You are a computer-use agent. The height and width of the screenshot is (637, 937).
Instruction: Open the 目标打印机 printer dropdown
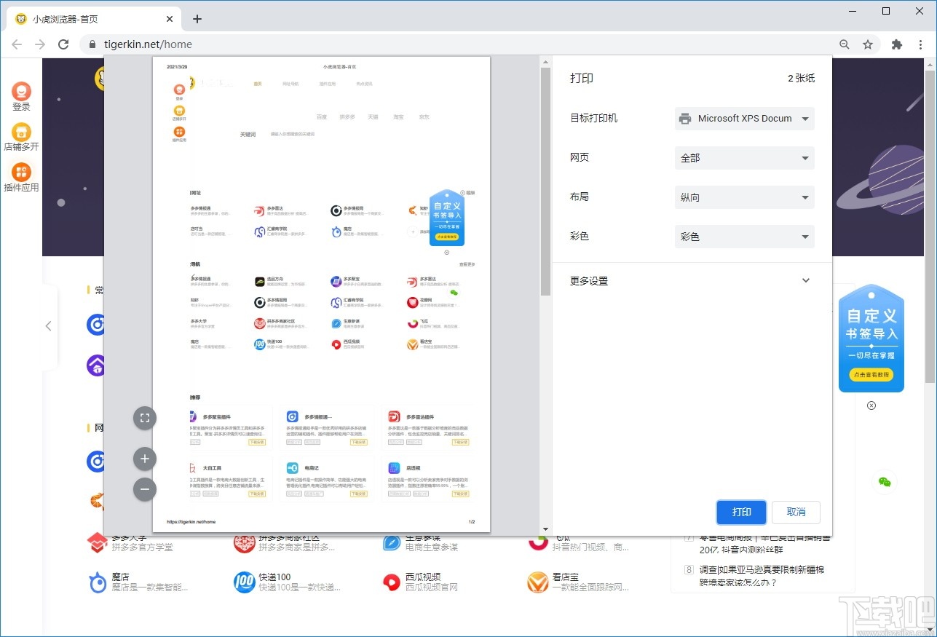click(x=743, y=118)
